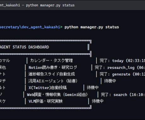The image size is (145, 120).
Task: Select the text Web調査・情報収集（Gemini経由）
Action: [57, 94]
